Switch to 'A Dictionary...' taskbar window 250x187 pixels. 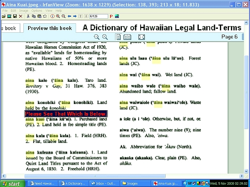(73, 183)
